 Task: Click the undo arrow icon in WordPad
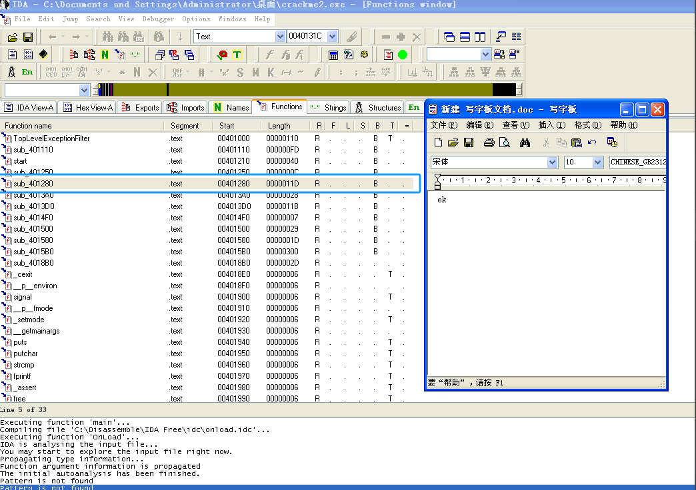592,142
